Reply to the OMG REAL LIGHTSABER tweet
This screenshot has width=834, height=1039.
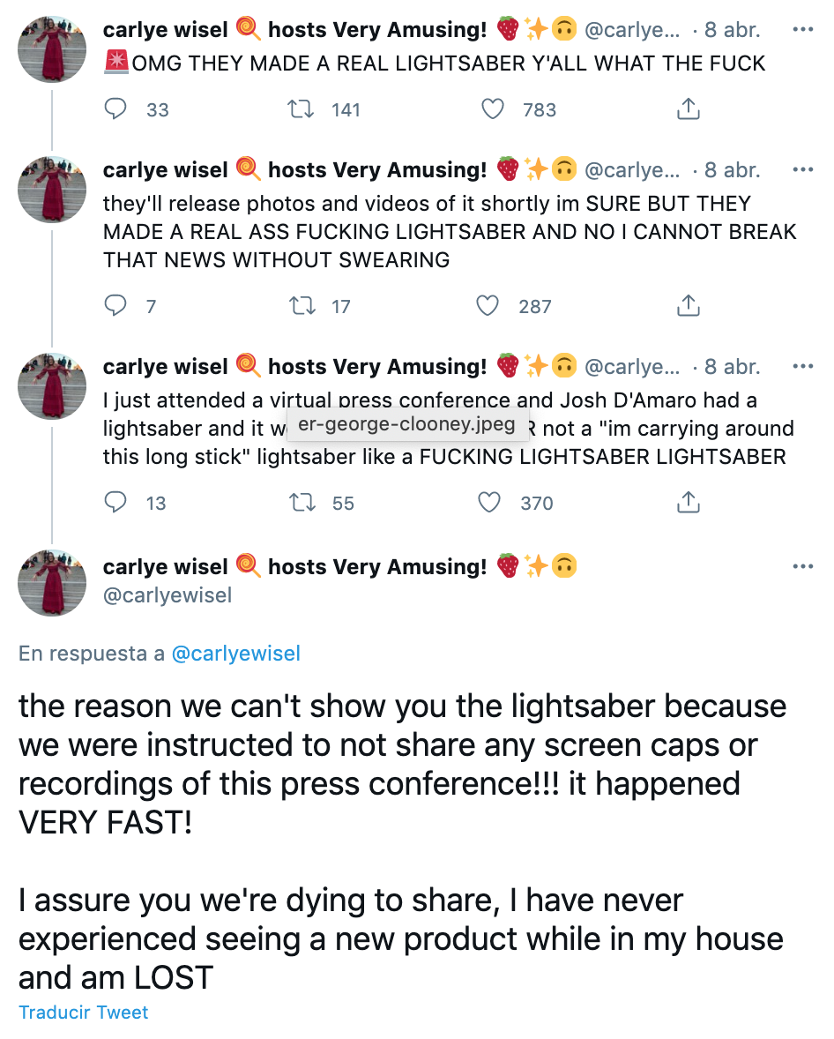[116, 109]
